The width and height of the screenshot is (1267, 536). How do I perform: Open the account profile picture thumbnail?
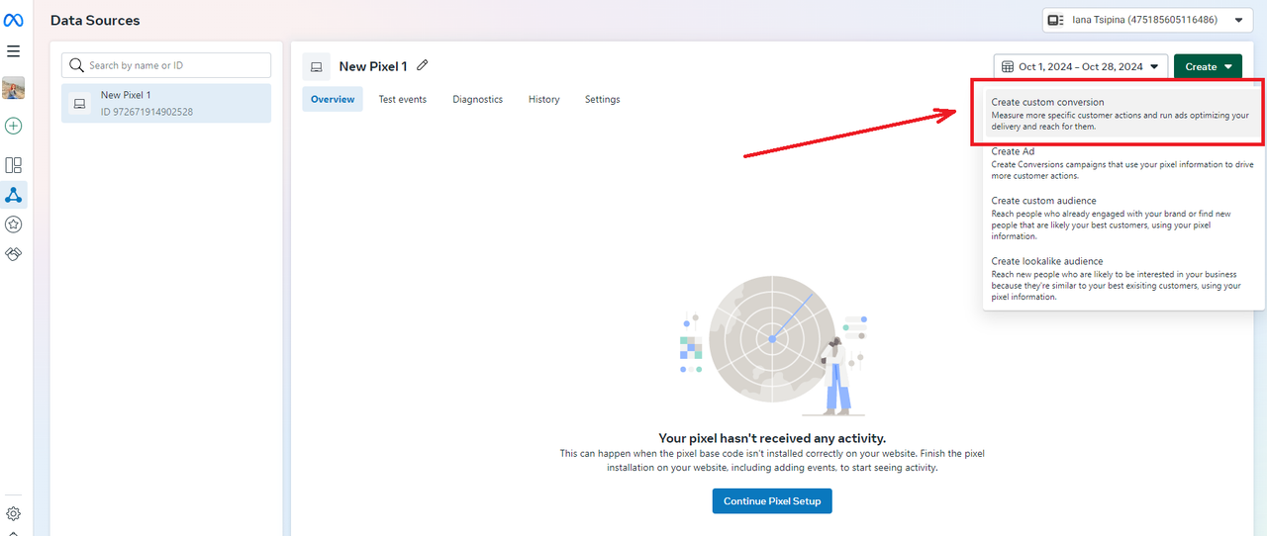point(14,88)
